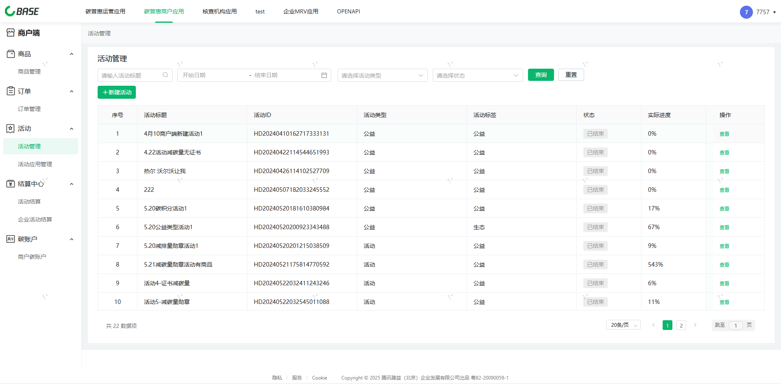
Task: Click the user avatar circle 7
Action: click(746, 12)
